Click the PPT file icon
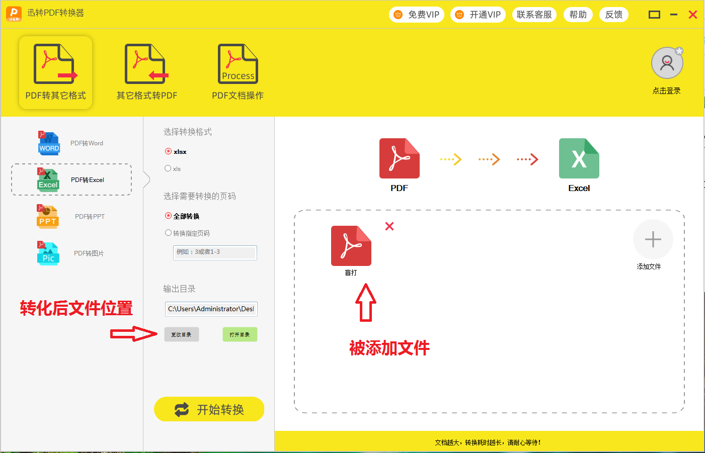The height and width of the screenshot is (453, 705). (x=48, y=217)
